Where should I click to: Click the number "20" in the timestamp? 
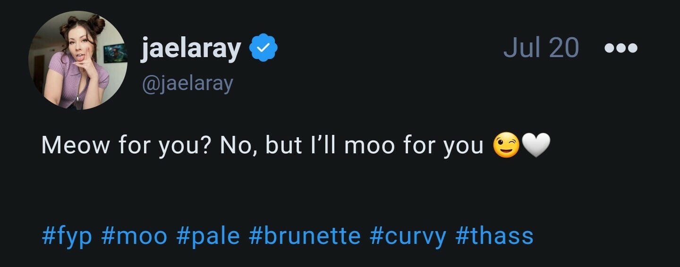coord(562,48)
